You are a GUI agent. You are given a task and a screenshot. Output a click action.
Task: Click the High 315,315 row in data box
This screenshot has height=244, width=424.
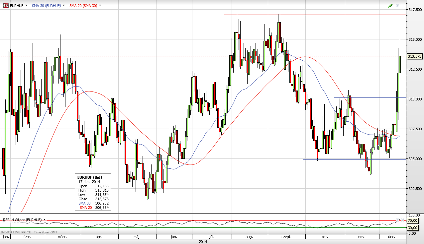tap(93, 190)
